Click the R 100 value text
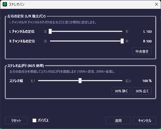This screenshot has width=161, height=129. coord(147,41)
